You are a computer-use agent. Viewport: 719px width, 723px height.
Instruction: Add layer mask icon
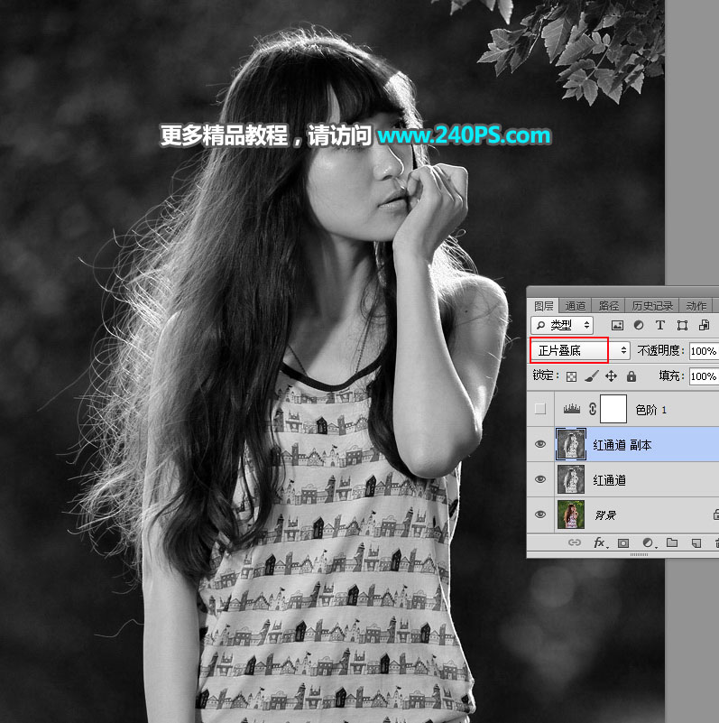point(623,542)
